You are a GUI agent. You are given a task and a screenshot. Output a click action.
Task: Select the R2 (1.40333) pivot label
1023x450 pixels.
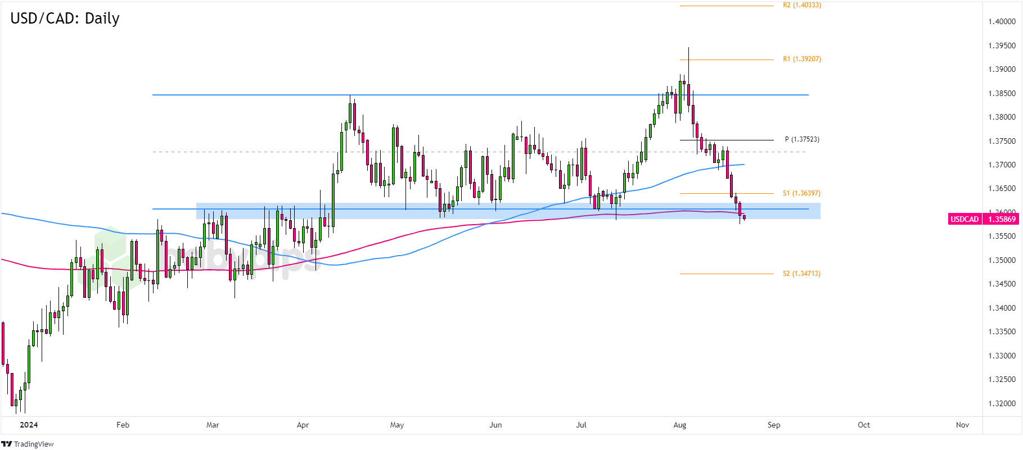pyautogui.click(x=801, y=5)
